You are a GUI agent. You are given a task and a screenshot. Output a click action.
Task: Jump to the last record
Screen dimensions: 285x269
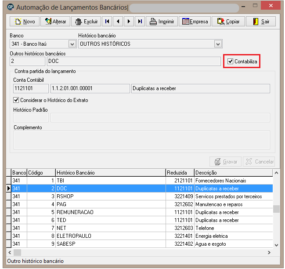point(140,22)
